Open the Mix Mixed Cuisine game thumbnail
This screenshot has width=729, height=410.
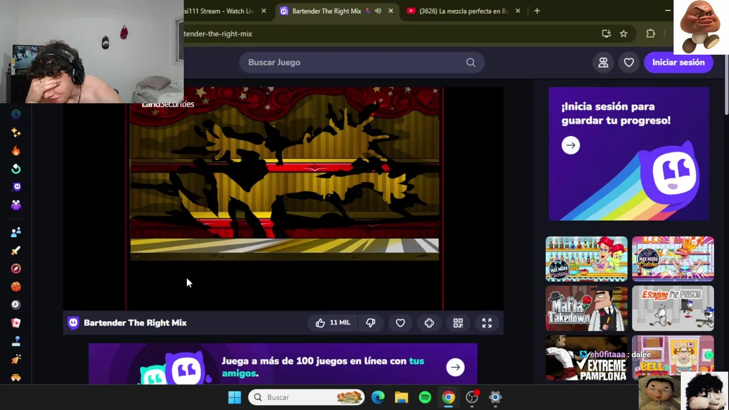point(673,259)
